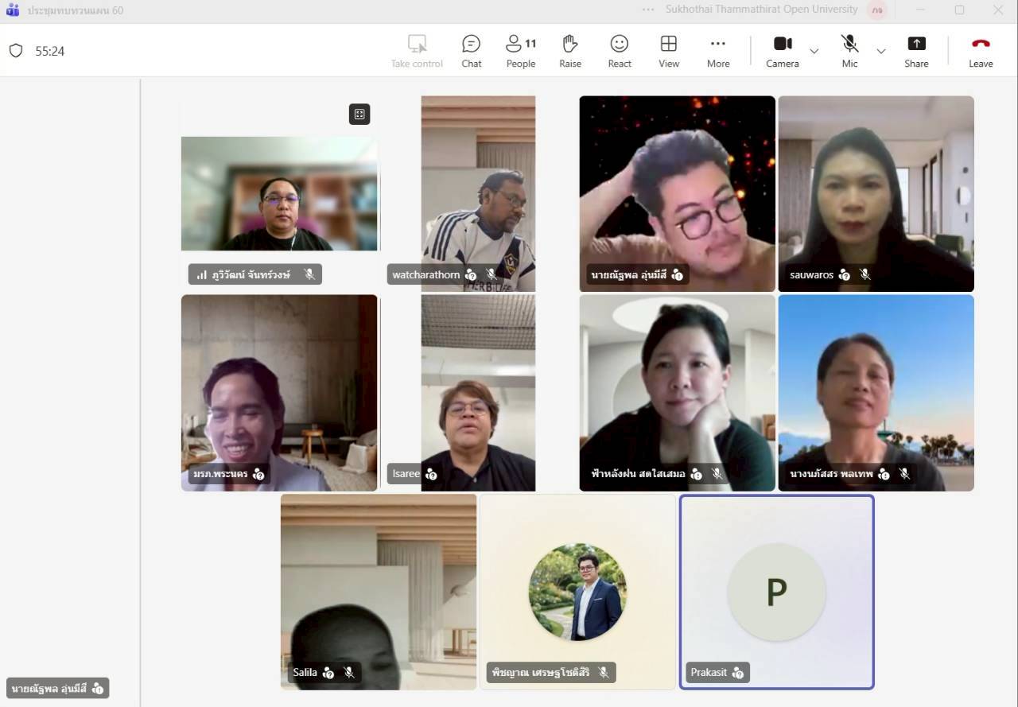Expand the Camera options dropdown arrow
Viewport: 1018px width, 707px height.
point(814,52)
